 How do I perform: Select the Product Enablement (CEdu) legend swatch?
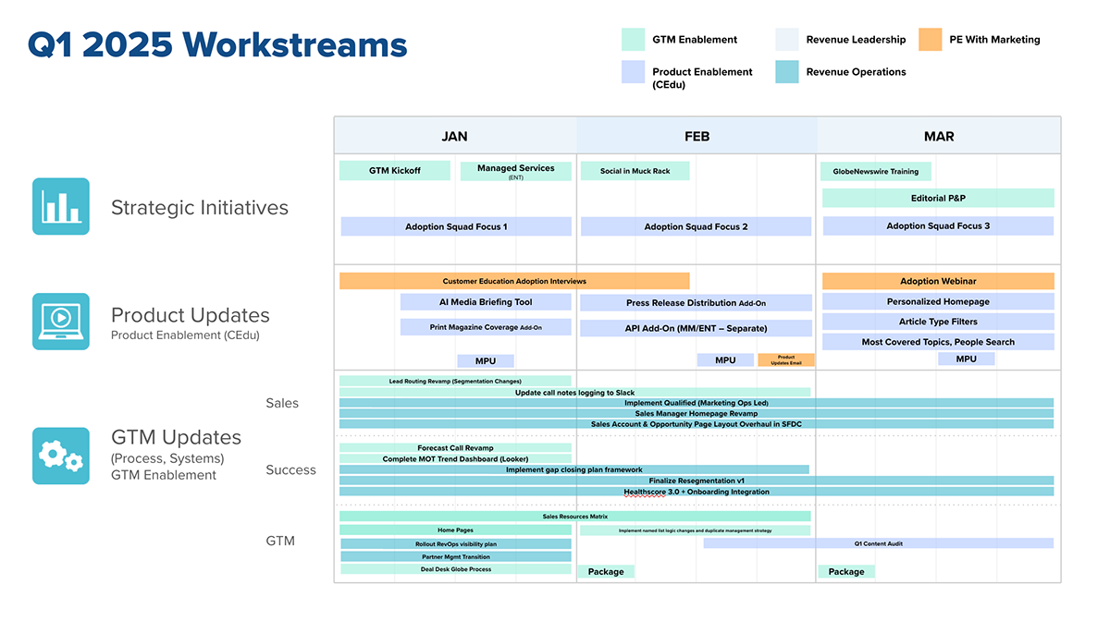pos(633,72)
